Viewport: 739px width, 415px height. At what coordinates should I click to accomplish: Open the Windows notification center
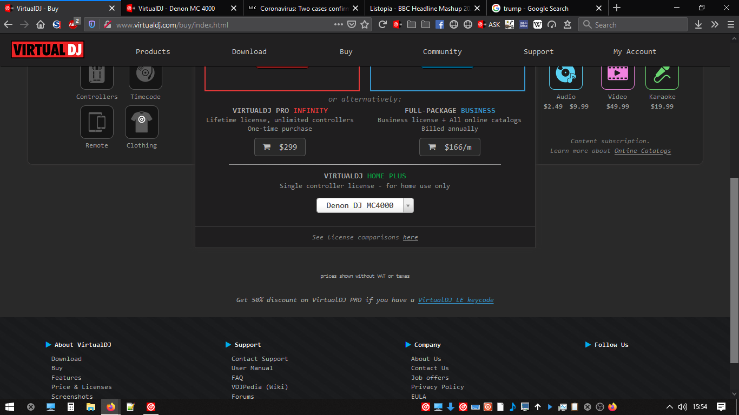coord(721,407)
